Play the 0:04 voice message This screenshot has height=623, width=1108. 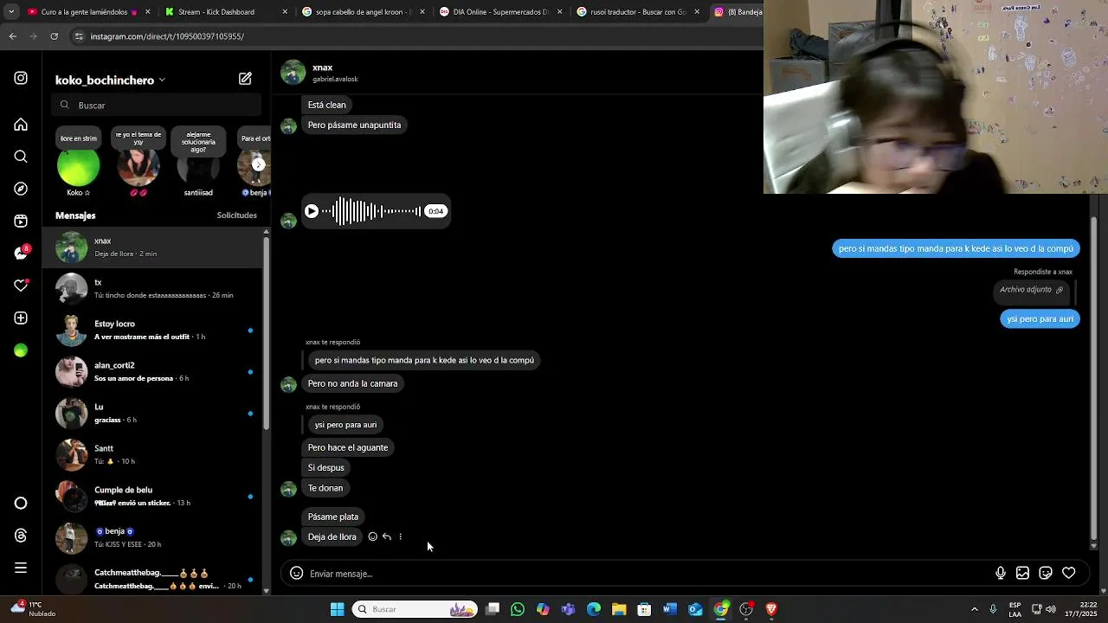point(312,211)
